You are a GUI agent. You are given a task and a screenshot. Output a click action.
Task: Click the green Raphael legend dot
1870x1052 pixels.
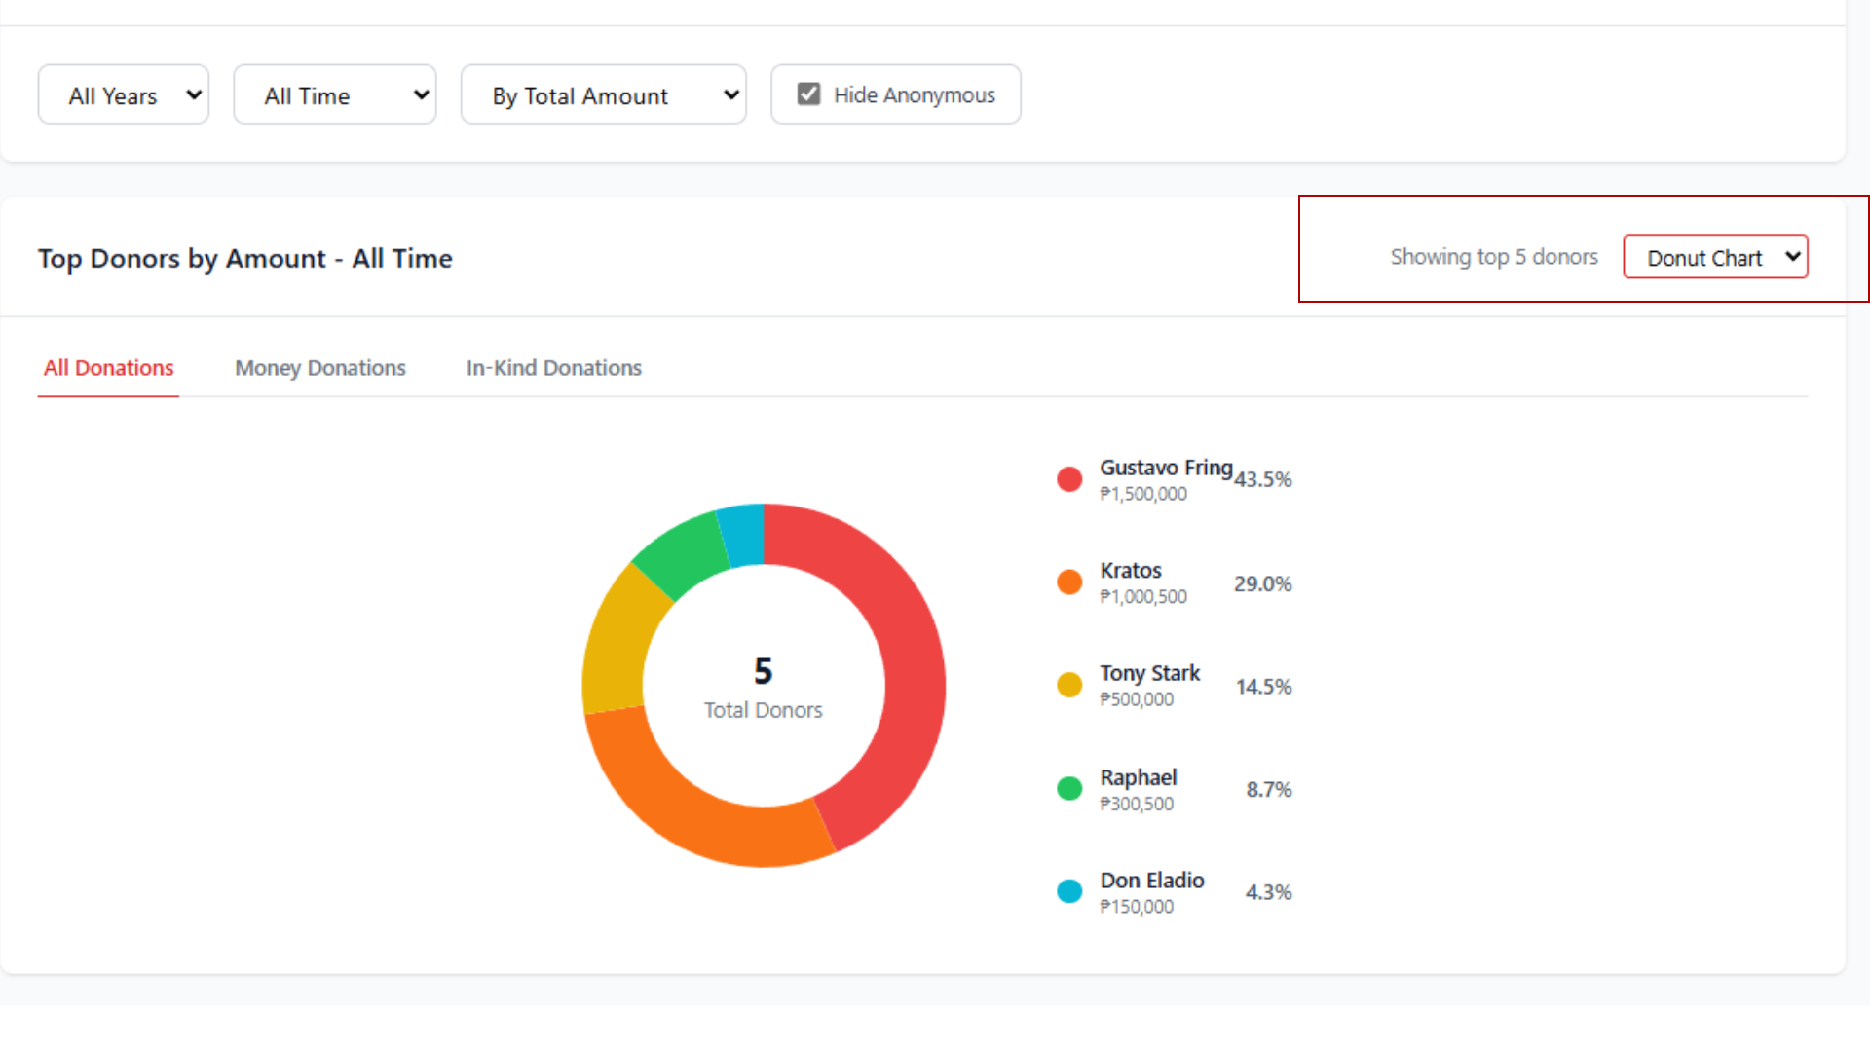coord(1069,789)
